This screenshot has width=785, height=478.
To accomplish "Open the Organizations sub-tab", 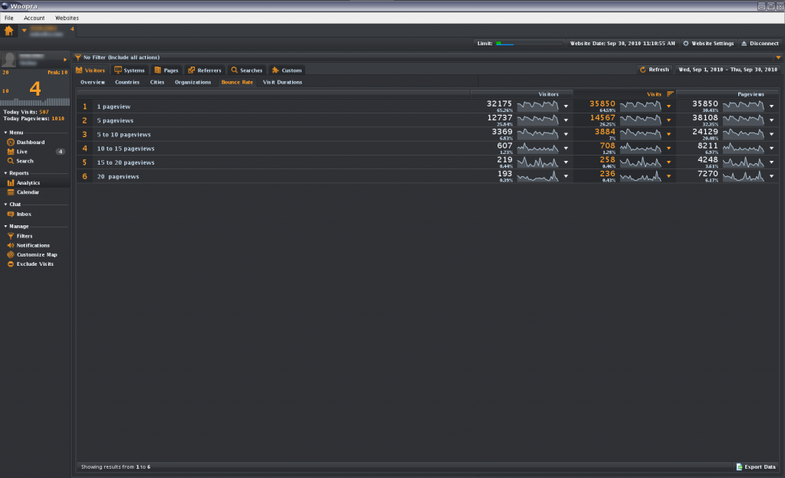I will coord(192,83).
